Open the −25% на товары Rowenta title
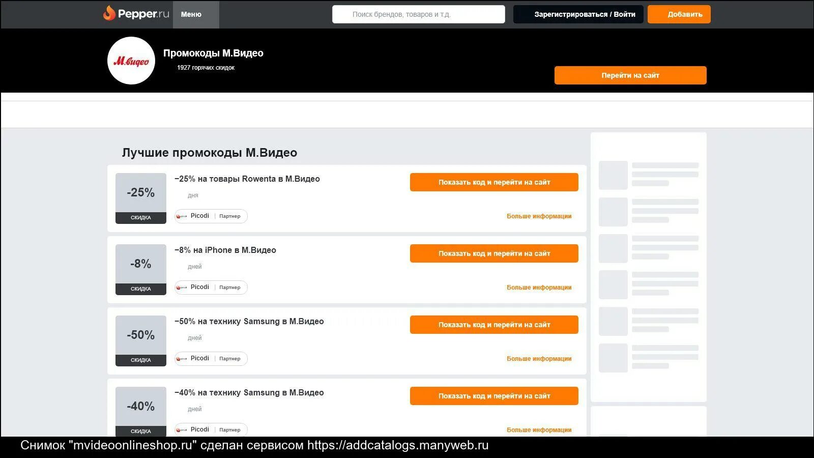 click(x=247, y=179)
